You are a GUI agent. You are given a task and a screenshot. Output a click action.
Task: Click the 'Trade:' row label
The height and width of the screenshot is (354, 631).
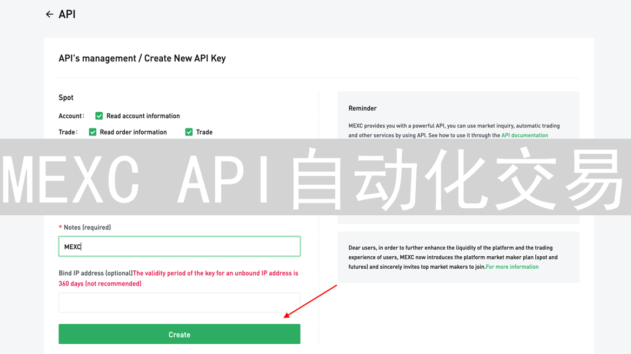click(68, 132)
